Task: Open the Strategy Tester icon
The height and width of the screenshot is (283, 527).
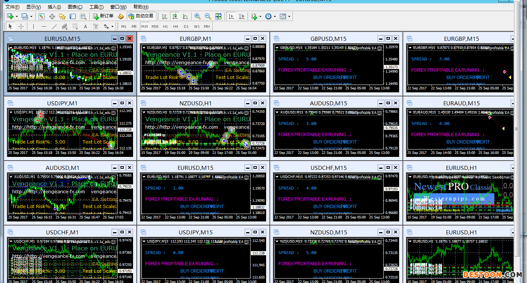Action: tap(83, 16)
